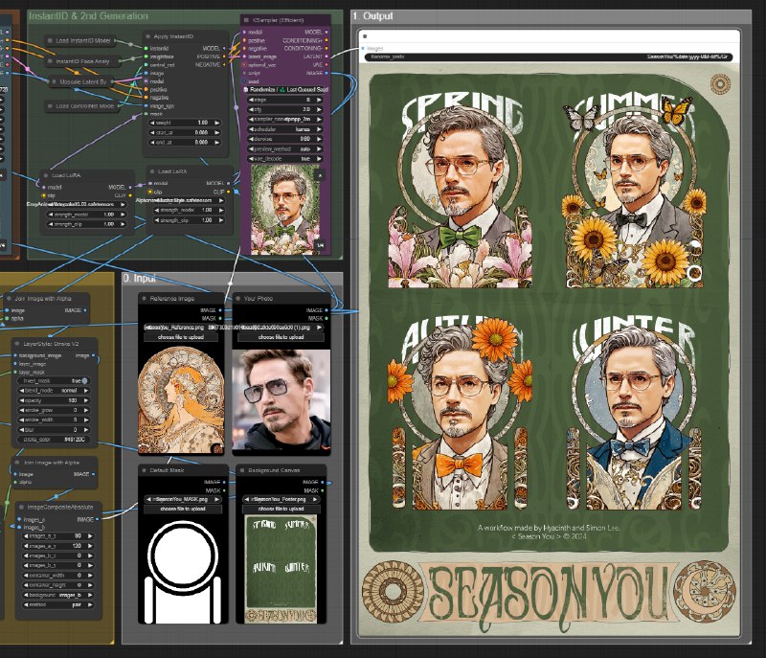Click 'choose file to upload' under Your Photo
Image resolution: width=766 pixels, height=658 pixels.
coord(281,337)
